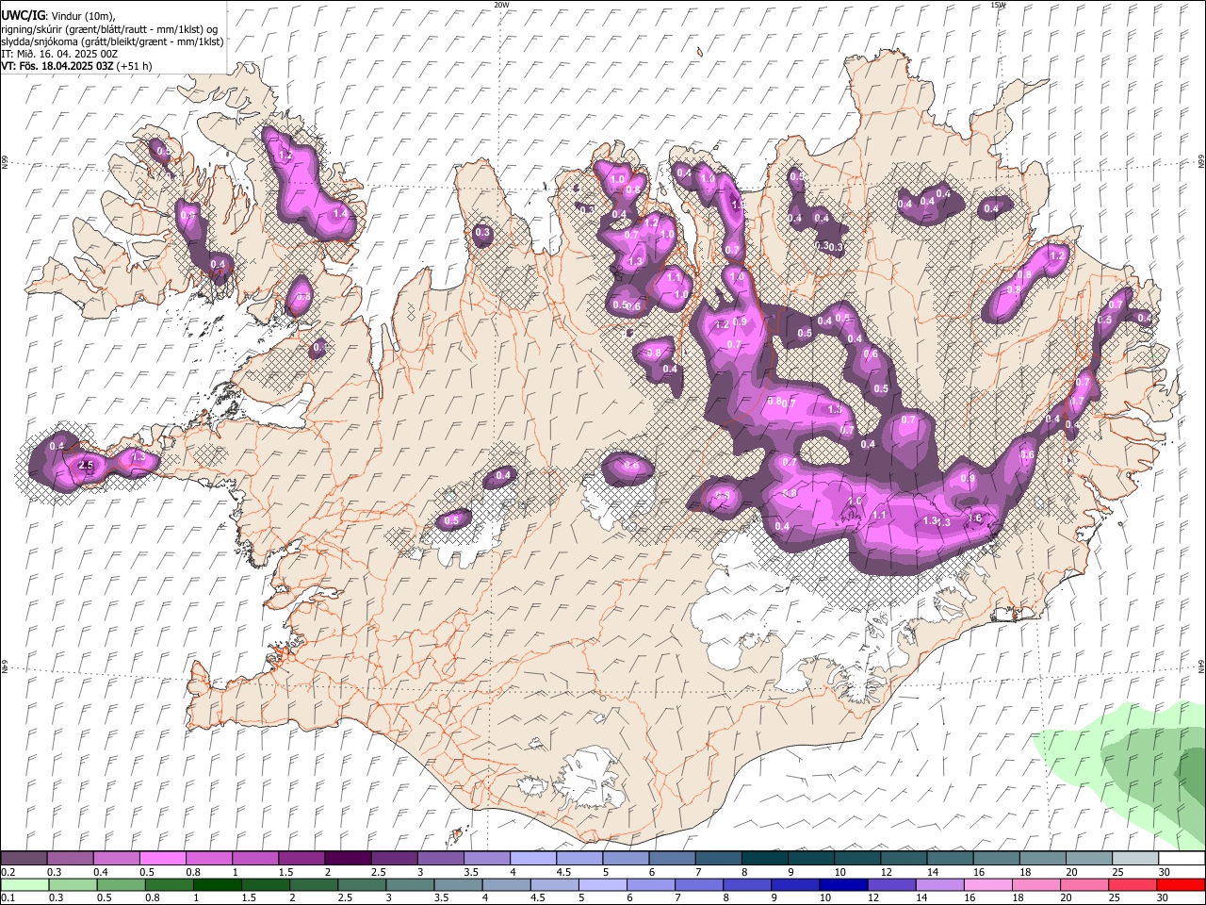This screenshot has width=1206, height=905.
Task: Click the light gray 25 swatch on snow scale
Action: tap(1135, 858)
